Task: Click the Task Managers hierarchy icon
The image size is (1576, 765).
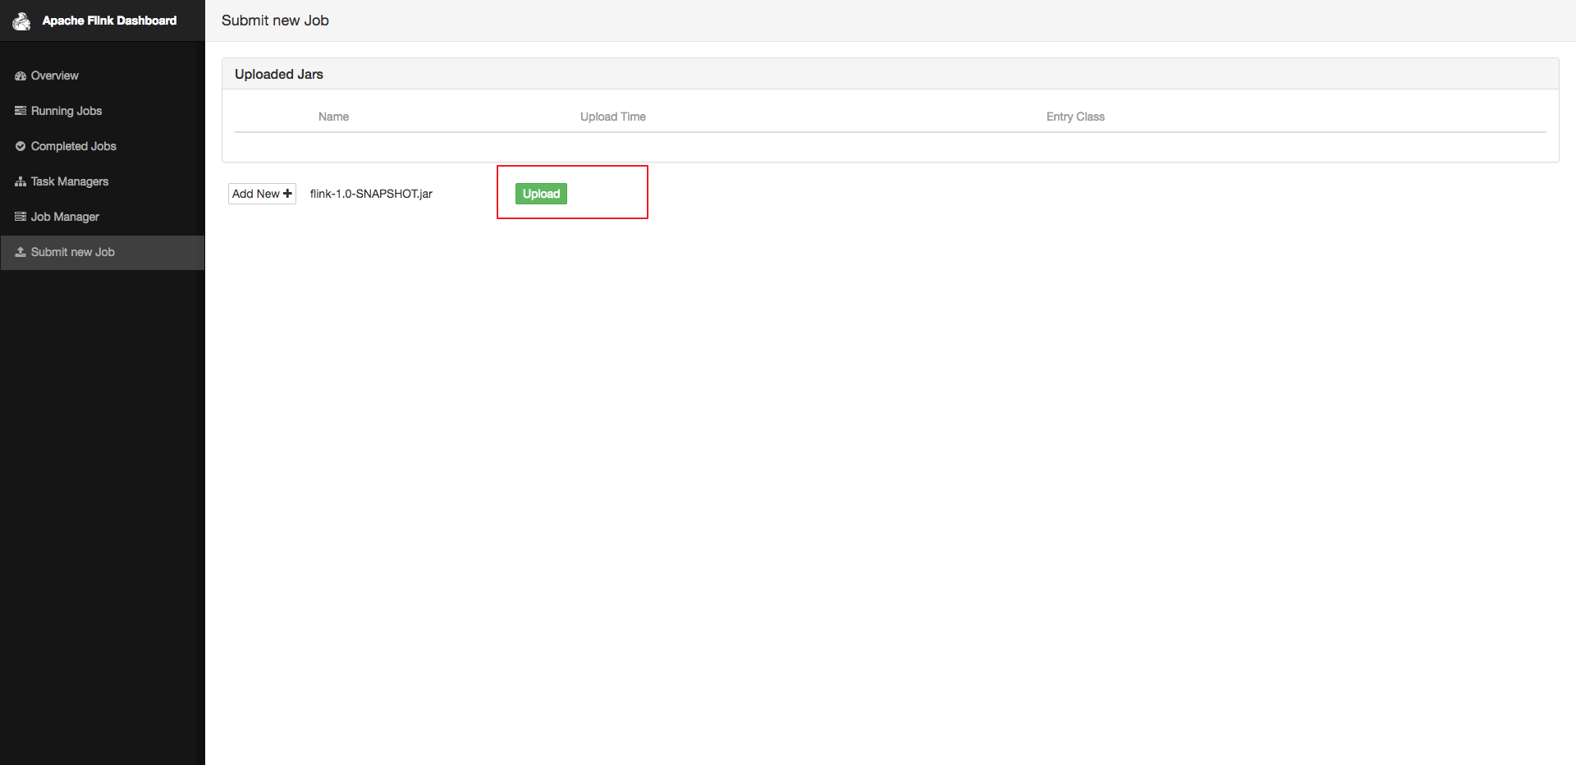Action: coord(21,181)
